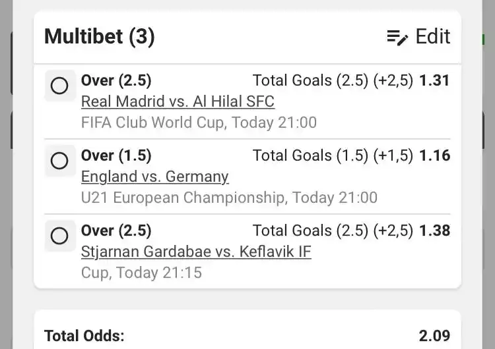This screenshot has width=495, height=349.
Task: Click the 1.31 odds value
Action: [434, 80]
